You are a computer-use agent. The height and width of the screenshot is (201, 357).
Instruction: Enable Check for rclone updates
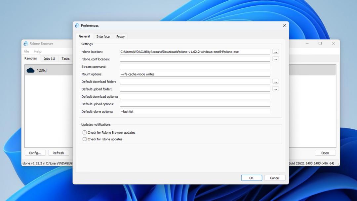click(85, 139)
